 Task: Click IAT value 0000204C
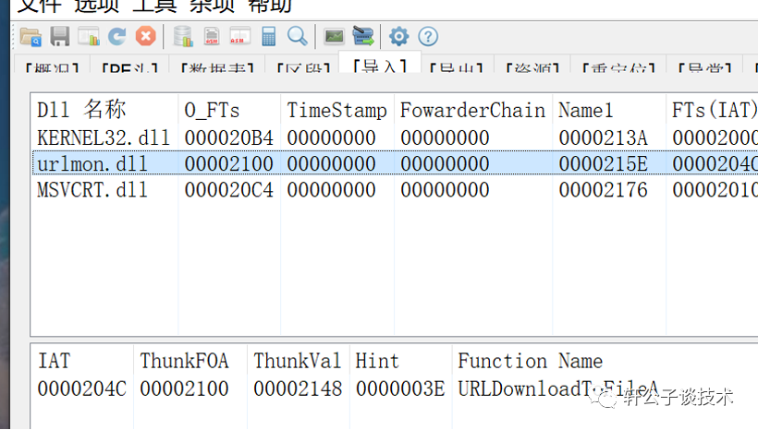81,388
